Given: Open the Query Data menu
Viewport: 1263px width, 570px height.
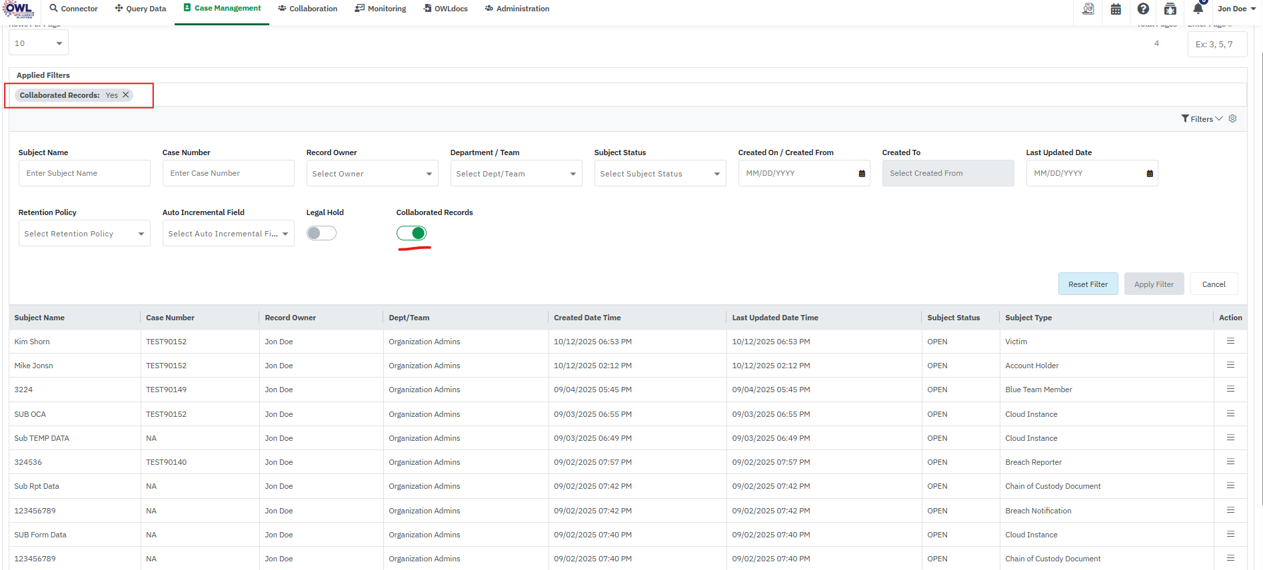Looking at the screenshot, I should 141,9.
